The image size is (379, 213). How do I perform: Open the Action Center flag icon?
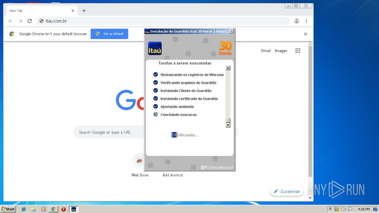pyautogui.click(x=351, y=209)
